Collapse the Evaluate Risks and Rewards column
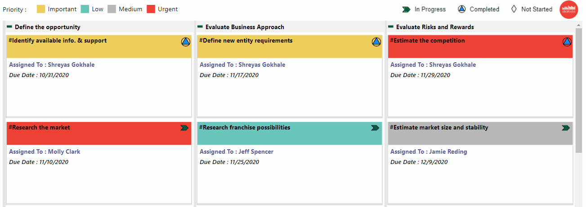Viewport: 586px width, 207px height. tap(391, 27)
